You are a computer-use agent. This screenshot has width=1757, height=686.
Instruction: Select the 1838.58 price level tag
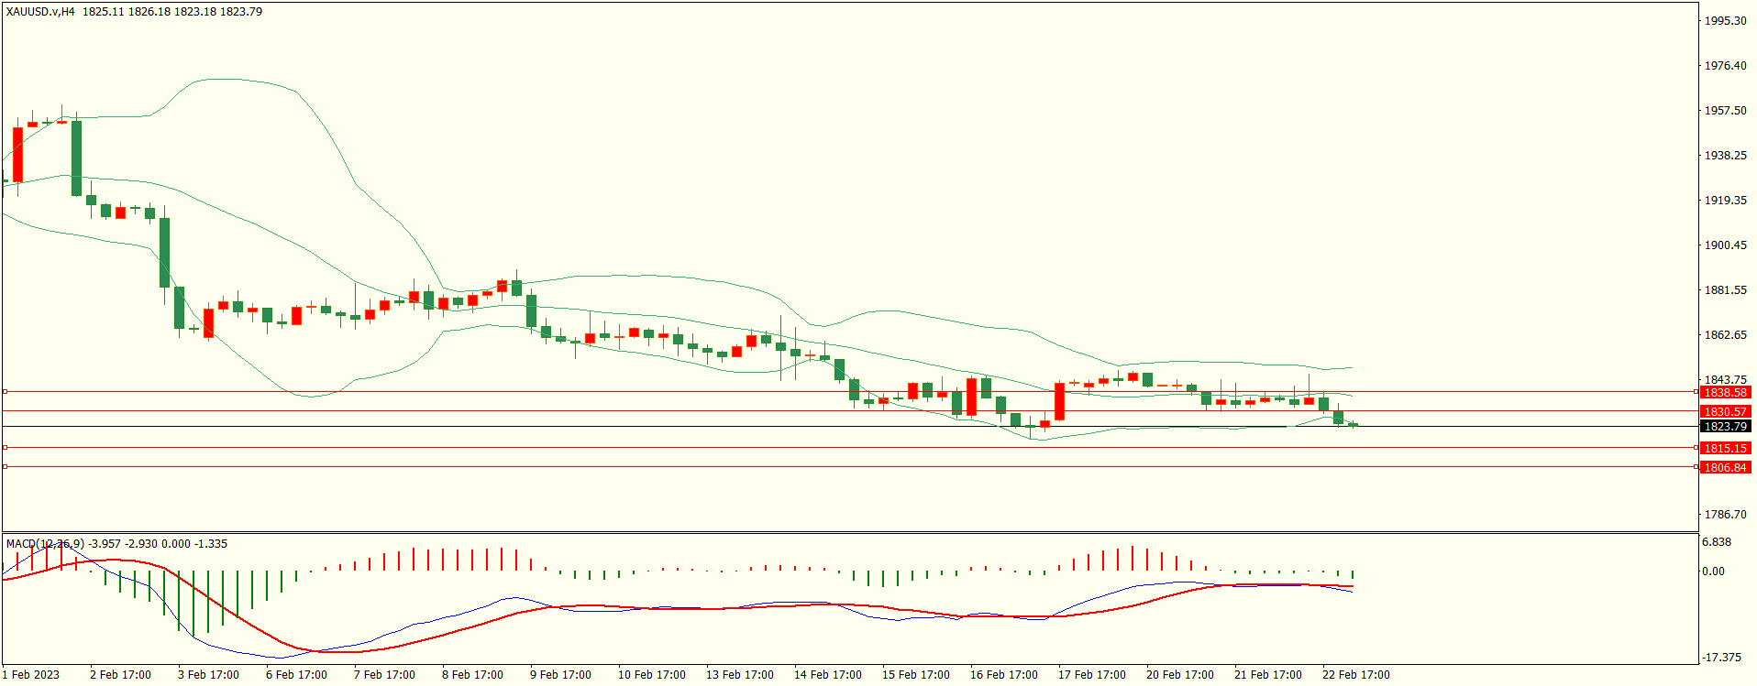click(x=1725, y=392)
